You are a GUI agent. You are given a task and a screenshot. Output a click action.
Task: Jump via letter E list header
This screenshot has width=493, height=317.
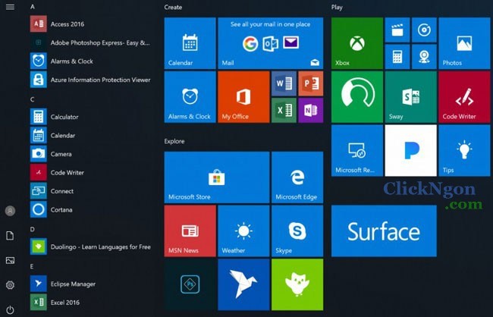pos(32,266)
